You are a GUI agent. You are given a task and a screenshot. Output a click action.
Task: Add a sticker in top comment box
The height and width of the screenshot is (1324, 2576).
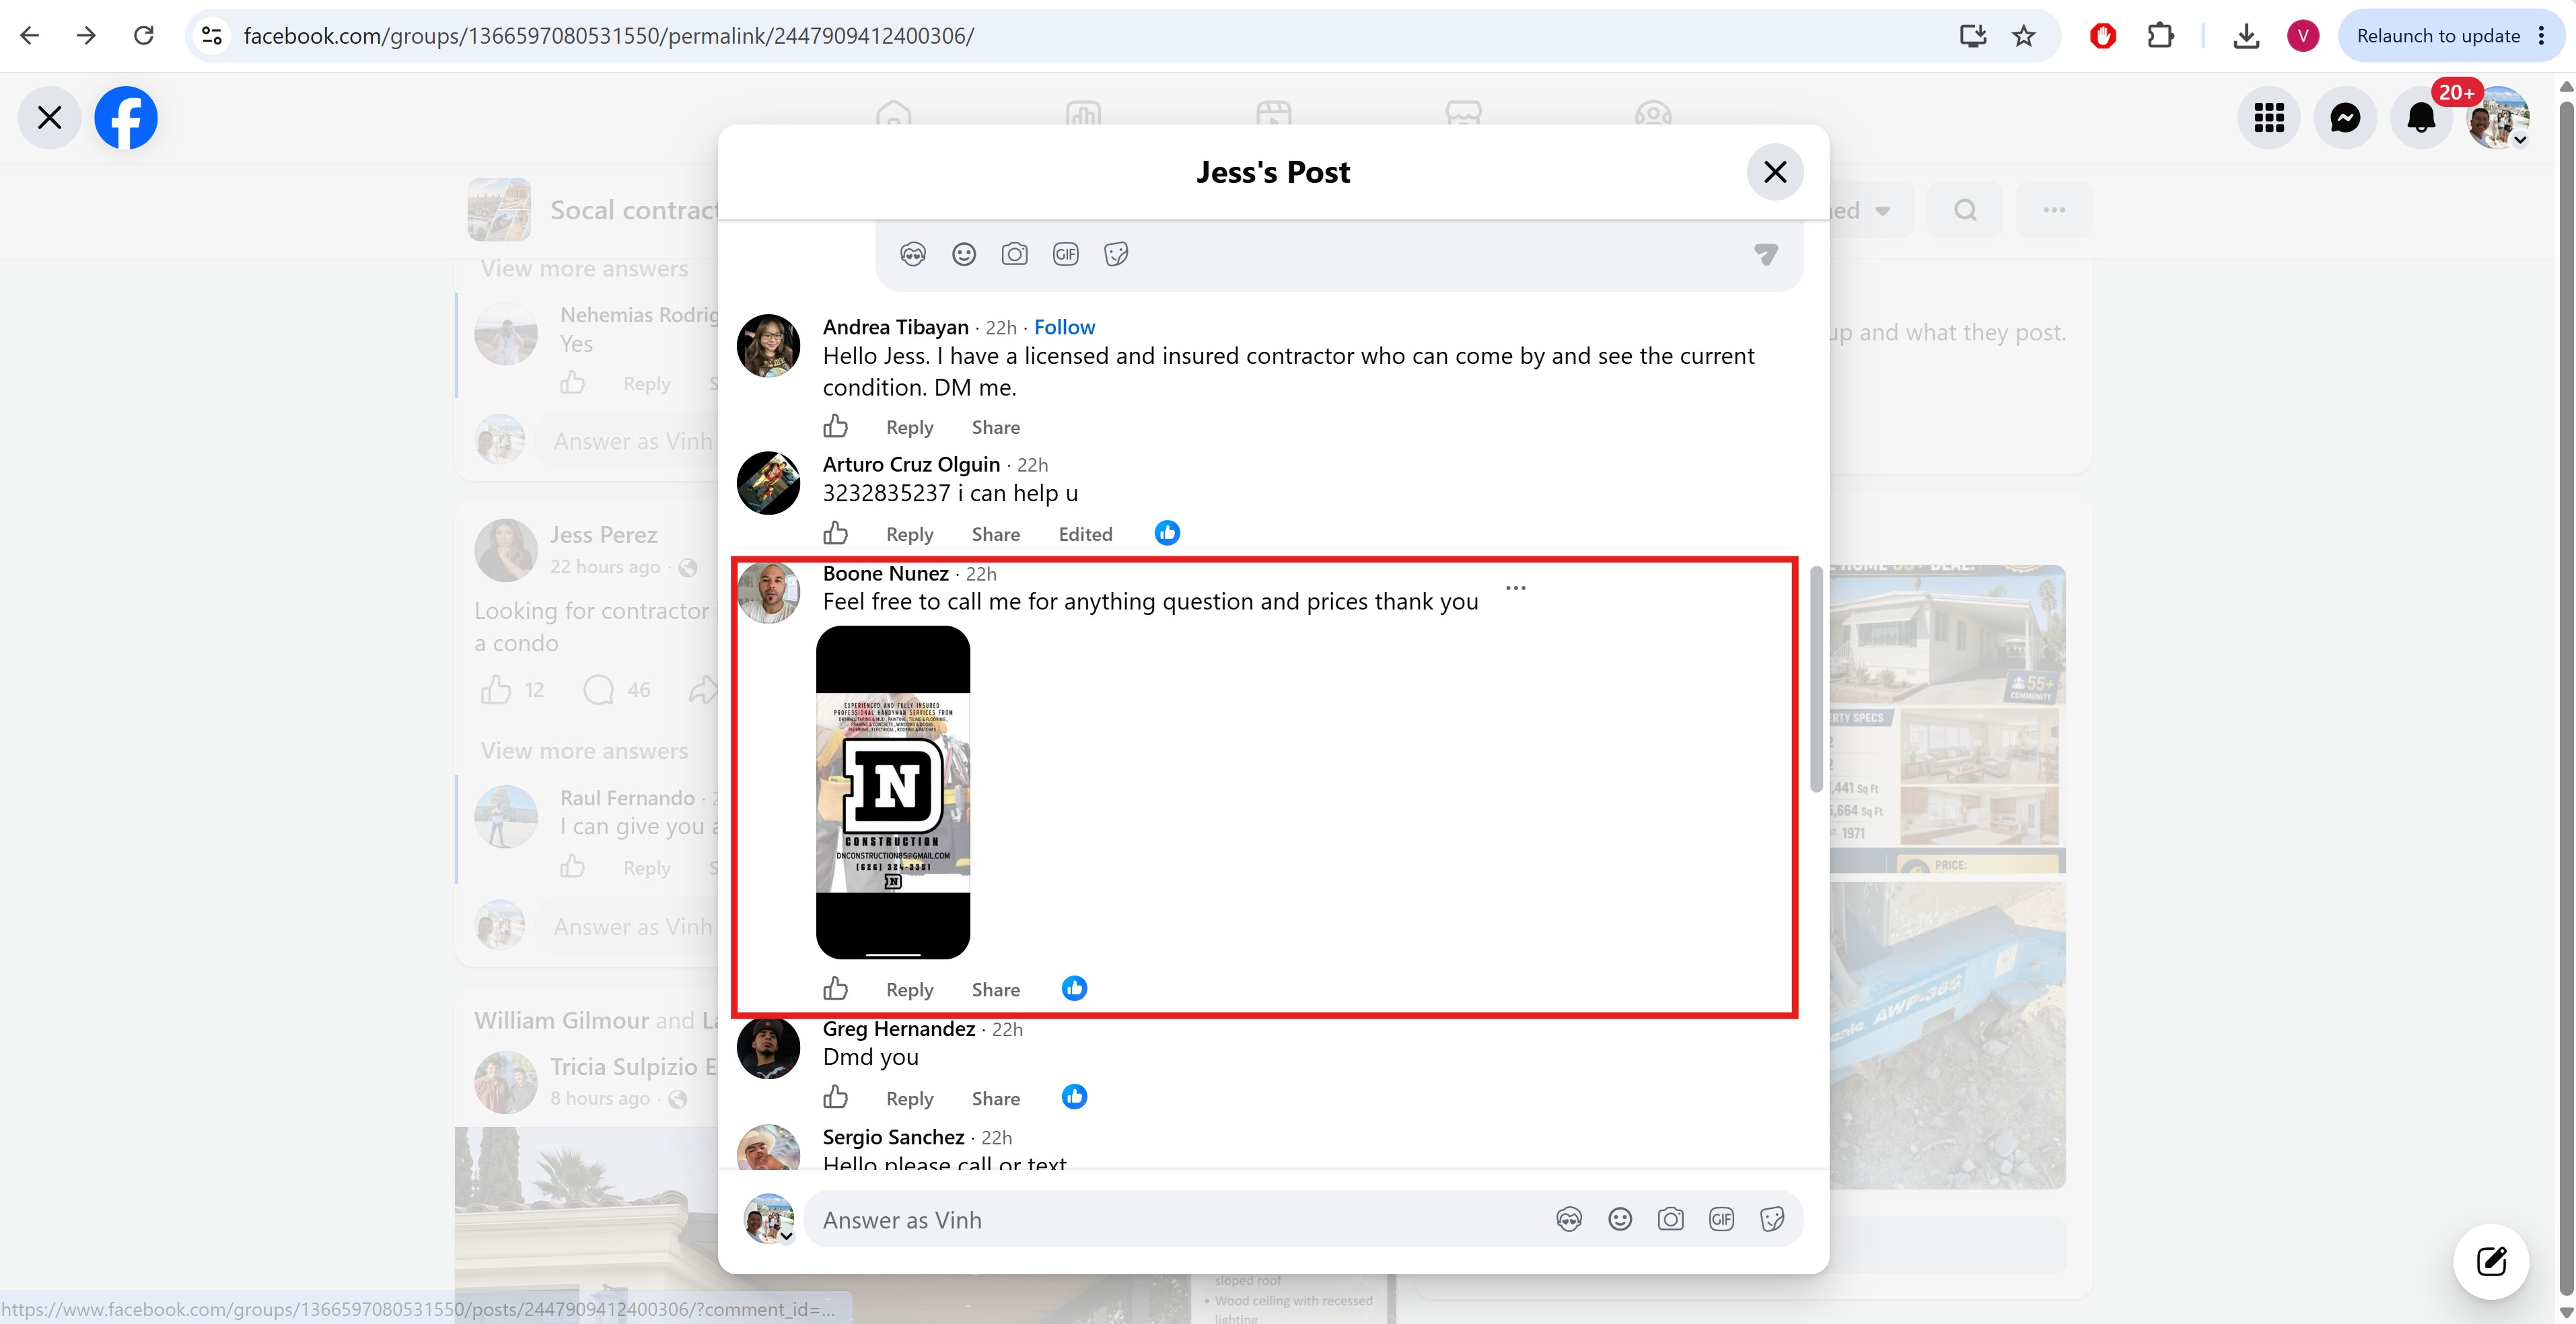click(1117, 254)
